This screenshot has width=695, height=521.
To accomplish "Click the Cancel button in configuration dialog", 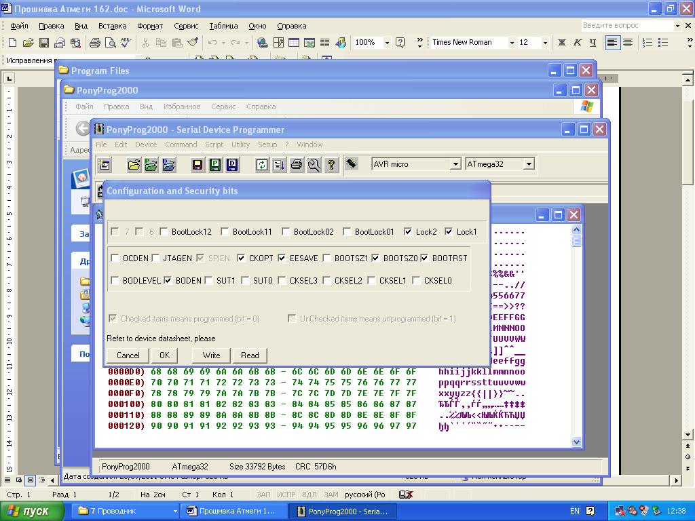I will 128,355.
